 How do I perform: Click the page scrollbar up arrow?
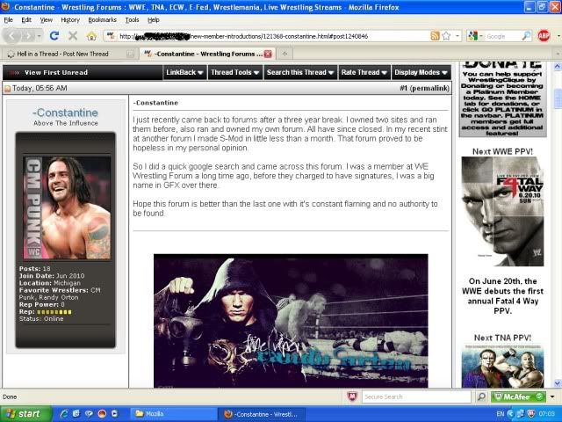[558, 66]
